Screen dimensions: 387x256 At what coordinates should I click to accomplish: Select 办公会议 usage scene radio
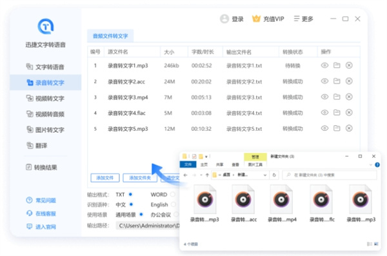click(176, 215)
